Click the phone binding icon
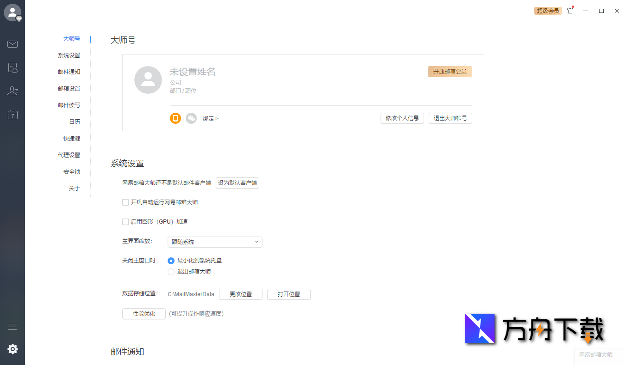 click(x=175, y=118)
